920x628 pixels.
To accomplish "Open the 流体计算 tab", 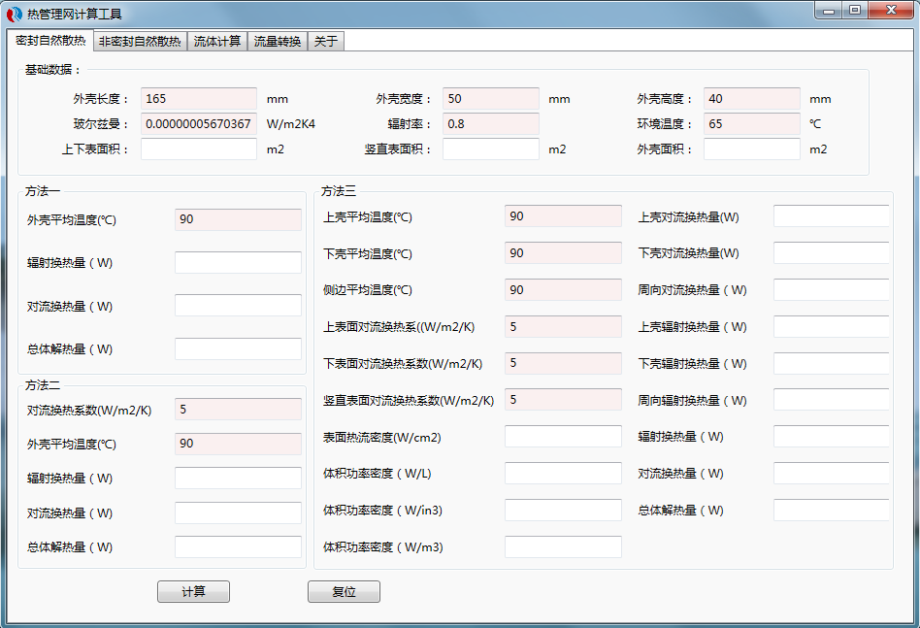I will click(x=215, y=41).
